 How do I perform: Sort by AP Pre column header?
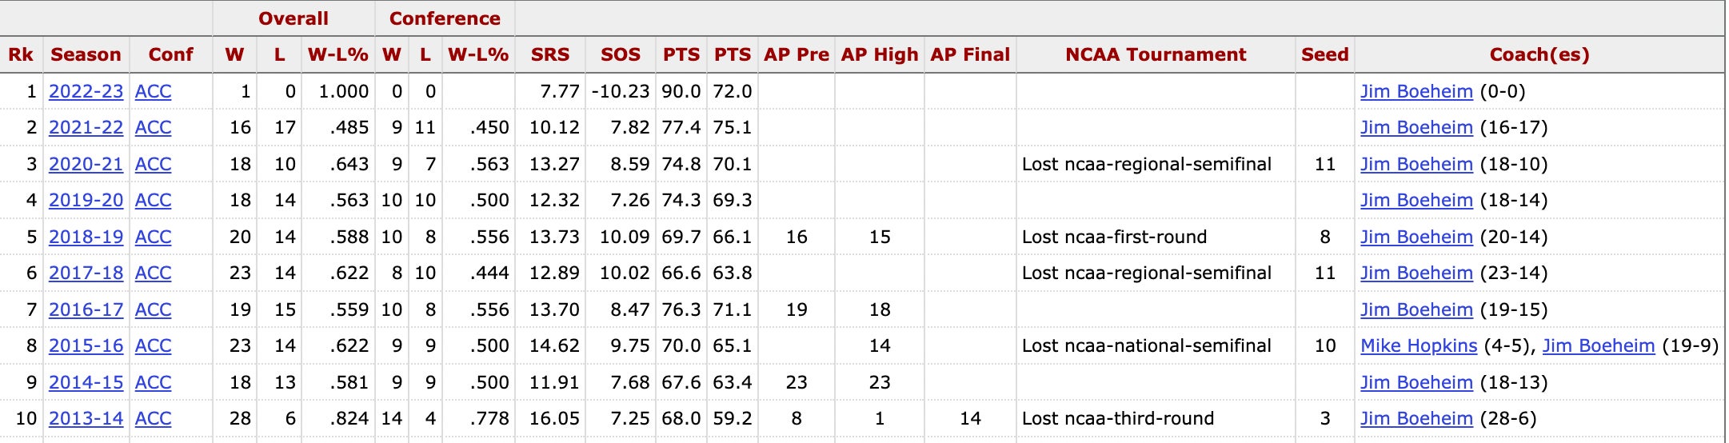pos(797,54)
